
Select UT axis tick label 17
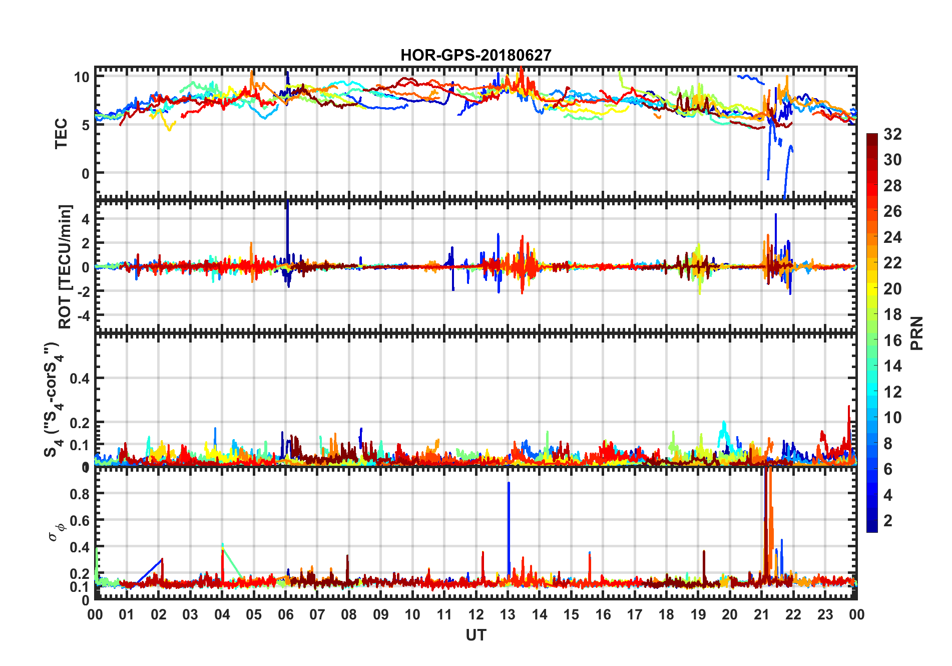[x=635, y=614]
